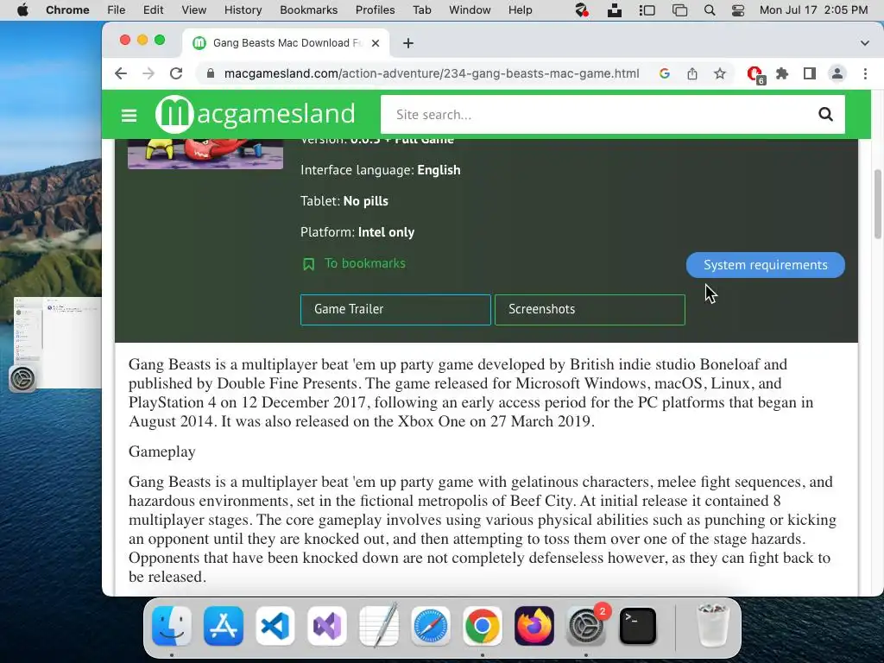This screenshot has height=663, width=884.
Task: Click the To bookmarks flag icon
Action: point(308,264)
